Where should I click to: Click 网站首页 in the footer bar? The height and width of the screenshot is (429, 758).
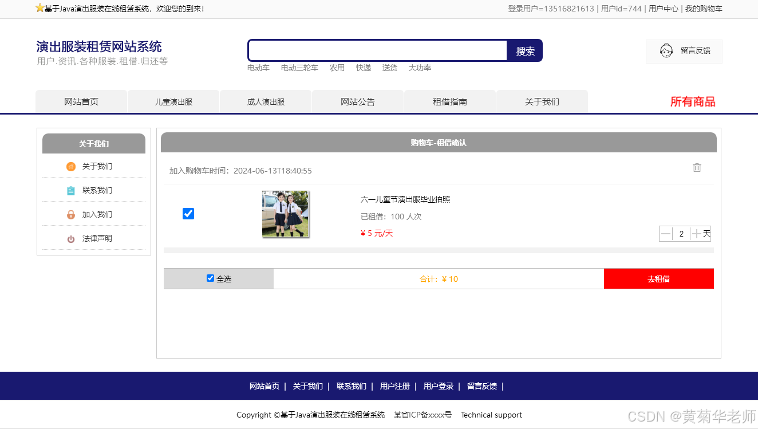click(264, 386)
